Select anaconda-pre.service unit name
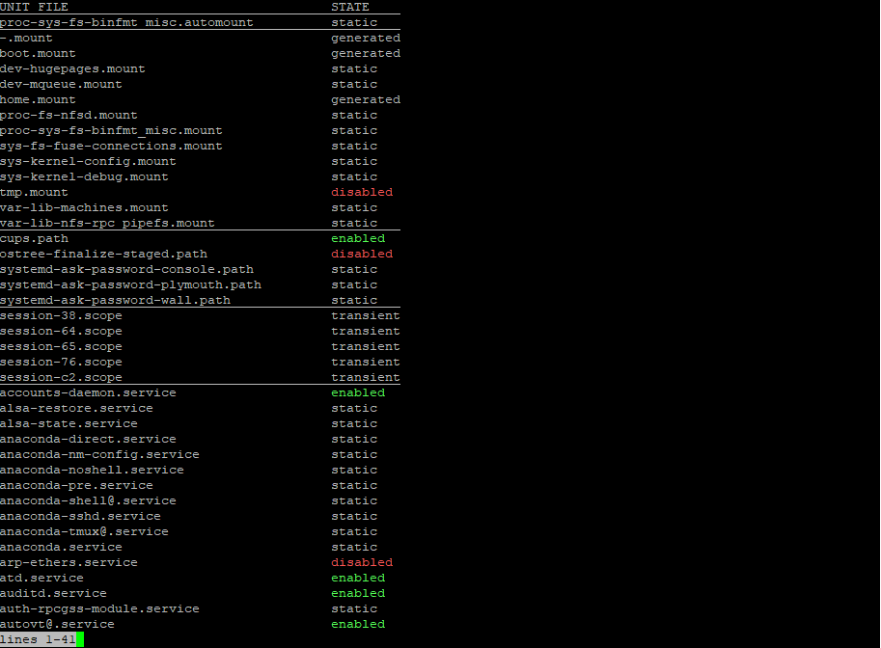Screen dimensions: 881x648 pos(76,486)
